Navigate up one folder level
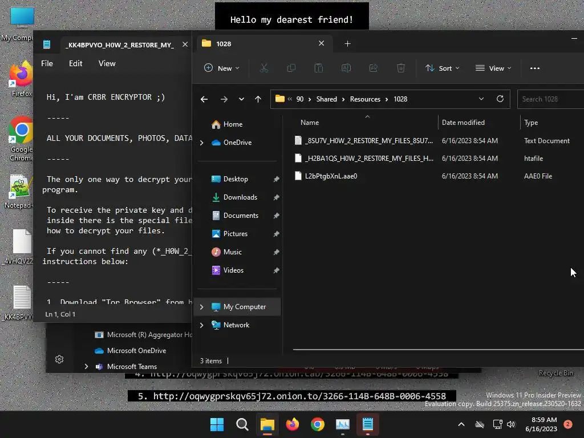This screenshot has height=438, width=584. [x=258, y=99]
